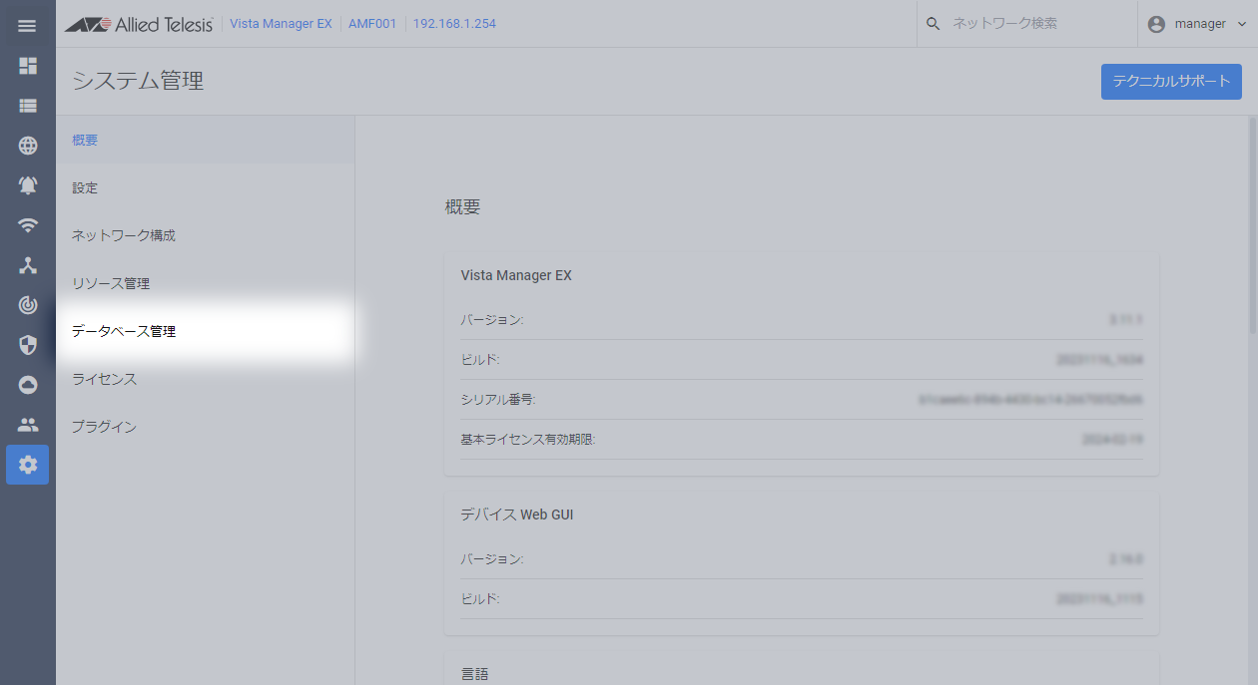Open the network topology node icon
Viewport: 1258px width, 685px height.
point(28,265)
